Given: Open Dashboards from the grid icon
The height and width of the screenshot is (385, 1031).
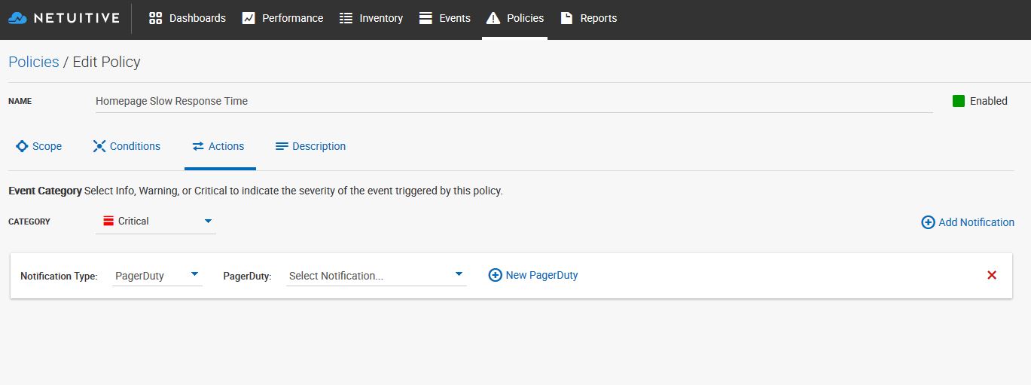Looking at the screenshot, I should (x=156, y=18).
